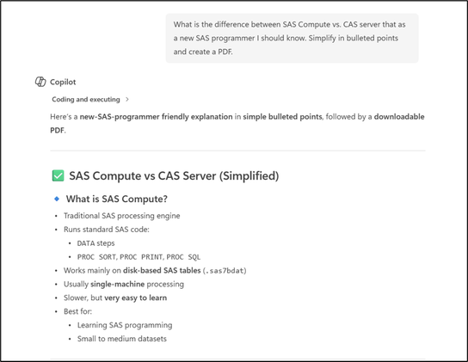
Task: Click 'Small to medium datasets' sub-bullet
Action: (x=122, y=339)
